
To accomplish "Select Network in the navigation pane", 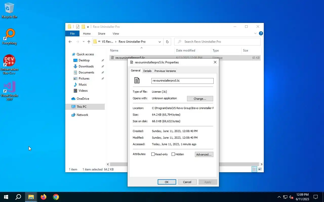I will (x=82, y=115).
